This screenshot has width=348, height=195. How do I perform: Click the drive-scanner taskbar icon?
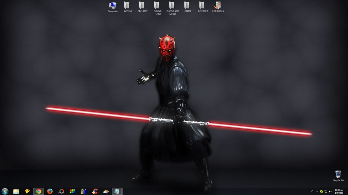tap(106, 191)
